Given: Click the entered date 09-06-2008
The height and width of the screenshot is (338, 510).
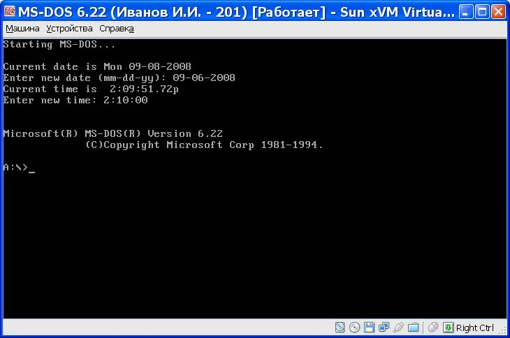Looking at the screenshot, I should point(204,78).
